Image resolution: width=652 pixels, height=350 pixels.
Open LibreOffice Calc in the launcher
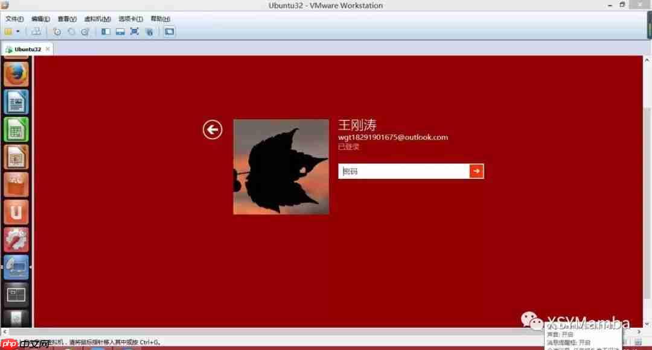[x=16, y=130]
